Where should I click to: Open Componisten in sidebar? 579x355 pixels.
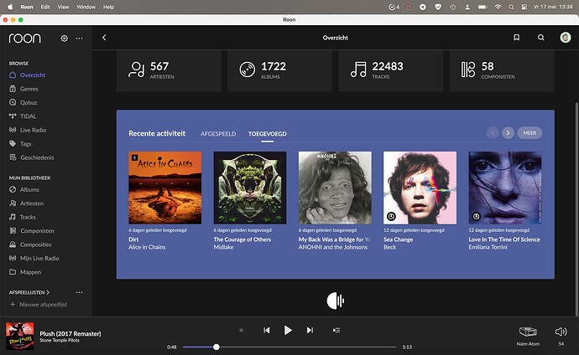click(x=32, y=231)
